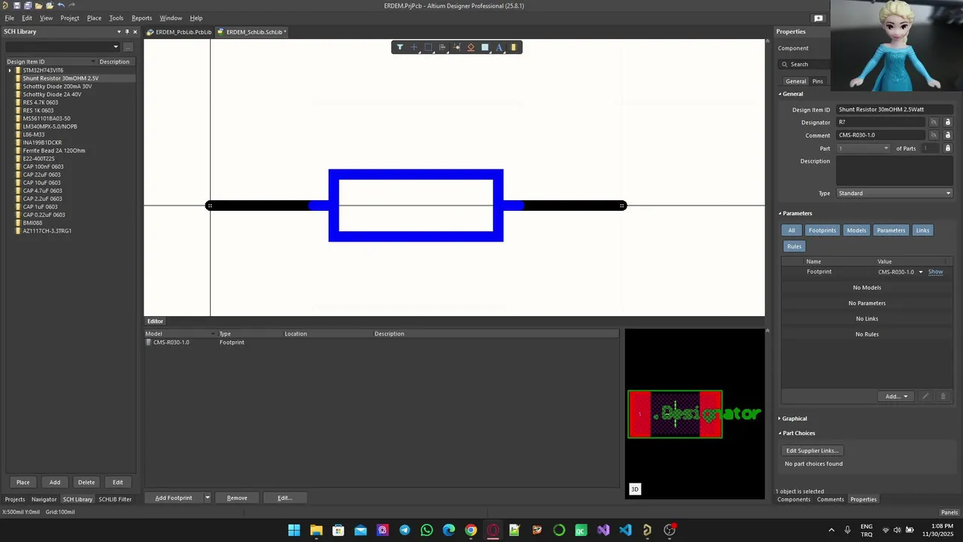The image size is (963, 542).
Task: Toggle Comment visibility eye icon
Action: pos(934,135)
